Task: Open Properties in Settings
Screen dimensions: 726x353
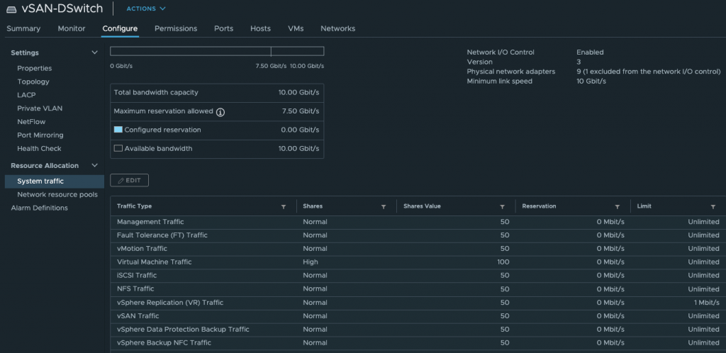Action: tap(35, 69)
